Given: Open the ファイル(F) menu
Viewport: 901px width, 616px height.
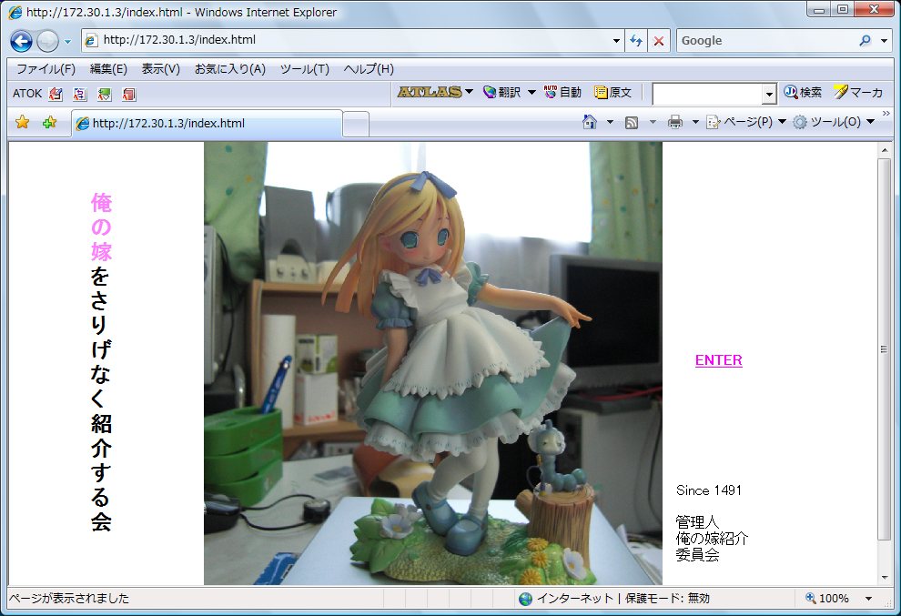Looking at the screenshot, I should (46, 69).
